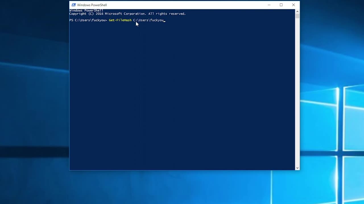The height and width of the screenshot is (204, 364).
Task: Click the typed path after Get-FileHash
Action: pyautogui.click(x=148, y=20)
